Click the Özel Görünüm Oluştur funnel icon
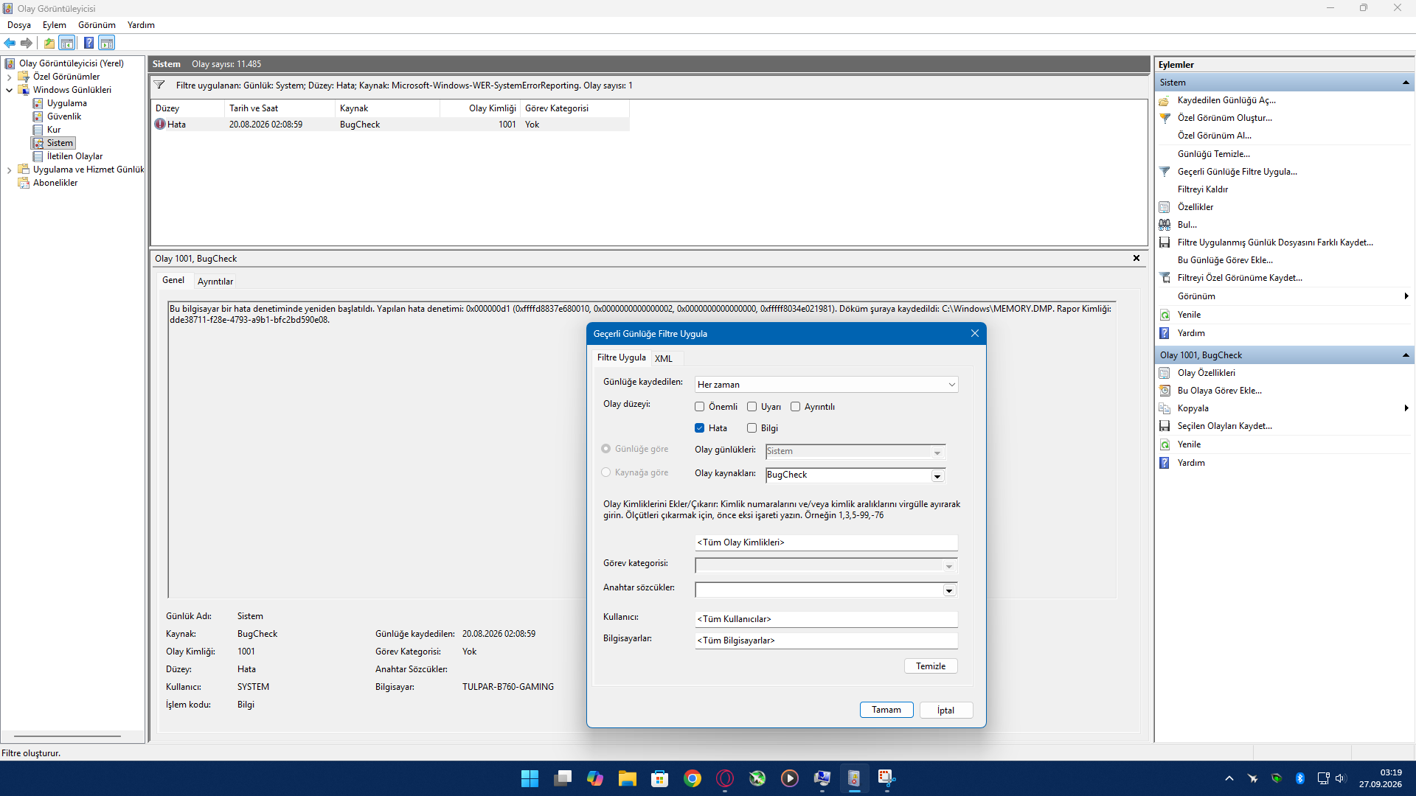Image resolution: width=1416 pixels, height=796 pixels. point(1165,118)
